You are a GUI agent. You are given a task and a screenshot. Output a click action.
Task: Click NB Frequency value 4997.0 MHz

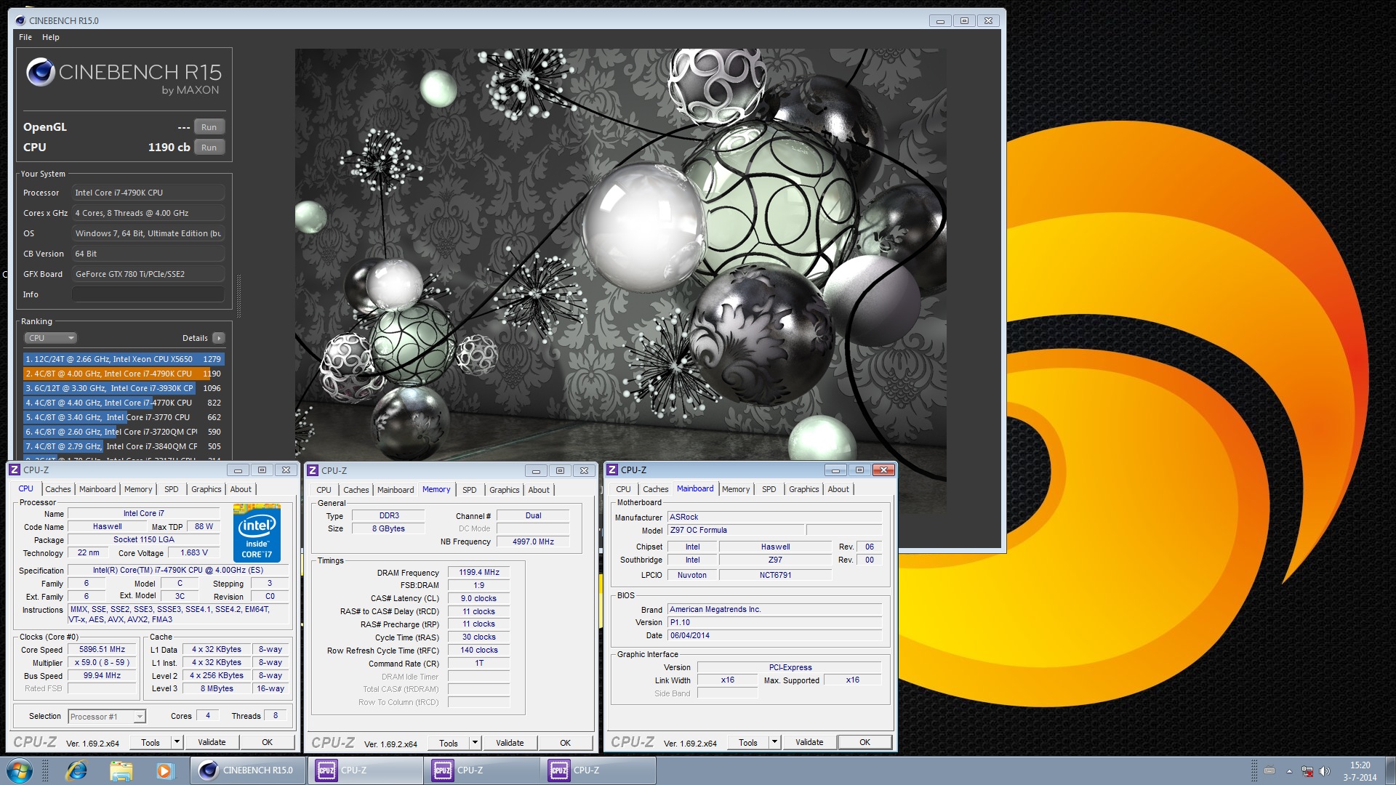point(533,542)
